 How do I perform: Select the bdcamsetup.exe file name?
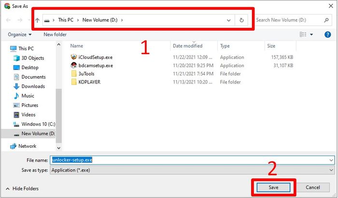point(96,66)
